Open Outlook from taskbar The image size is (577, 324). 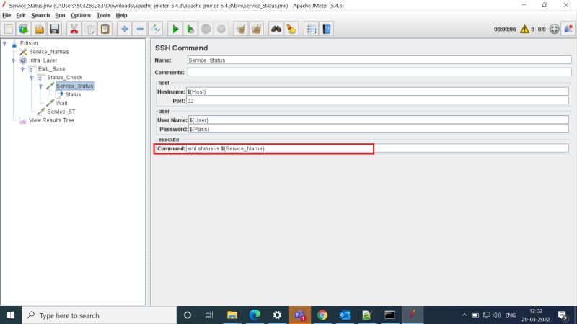pyautogui.click(x=345, y=315)
